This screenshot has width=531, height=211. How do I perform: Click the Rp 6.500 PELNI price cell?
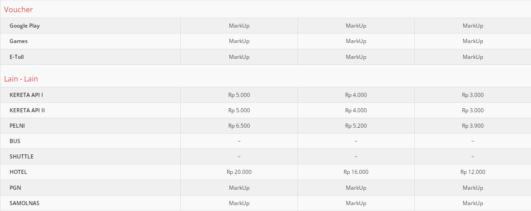pyautogui.click(x=239, y=126)
